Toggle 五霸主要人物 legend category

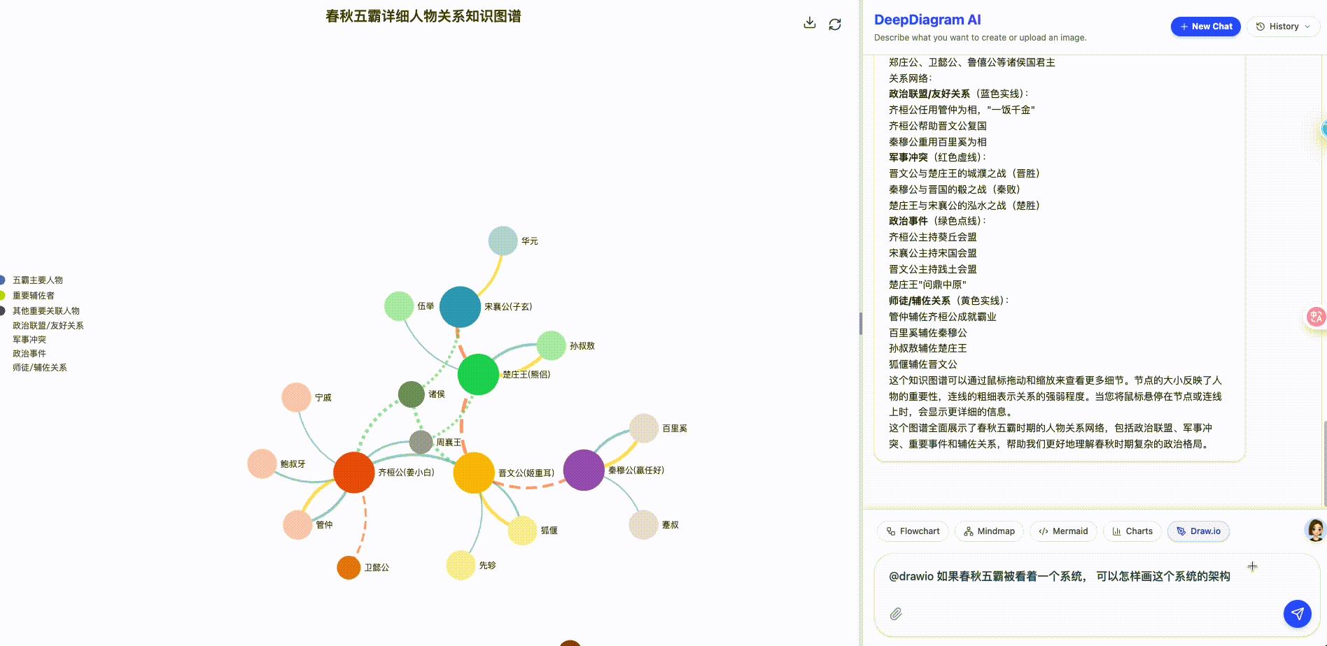[x=37, y=280]
